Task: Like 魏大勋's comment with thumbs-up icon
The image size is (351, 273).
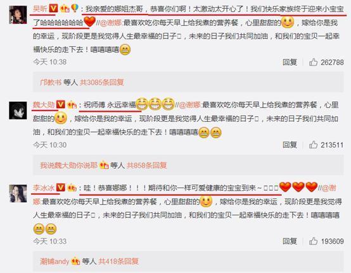Action: [x=313, y=145]
